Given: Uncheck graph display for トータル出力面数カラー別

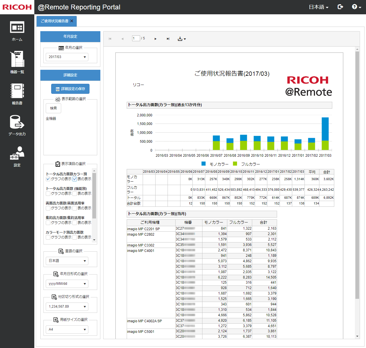Looking at the screenshot, I should pos(48,179).
